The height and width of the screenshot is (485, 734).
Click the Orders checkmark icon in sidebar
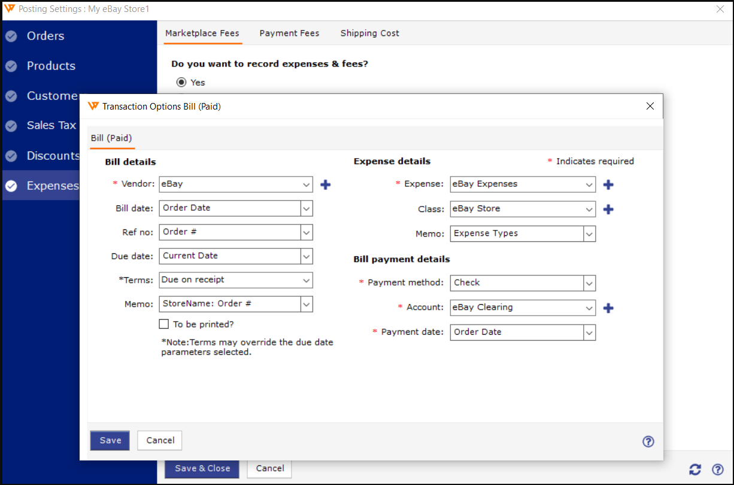pos(11,36)
